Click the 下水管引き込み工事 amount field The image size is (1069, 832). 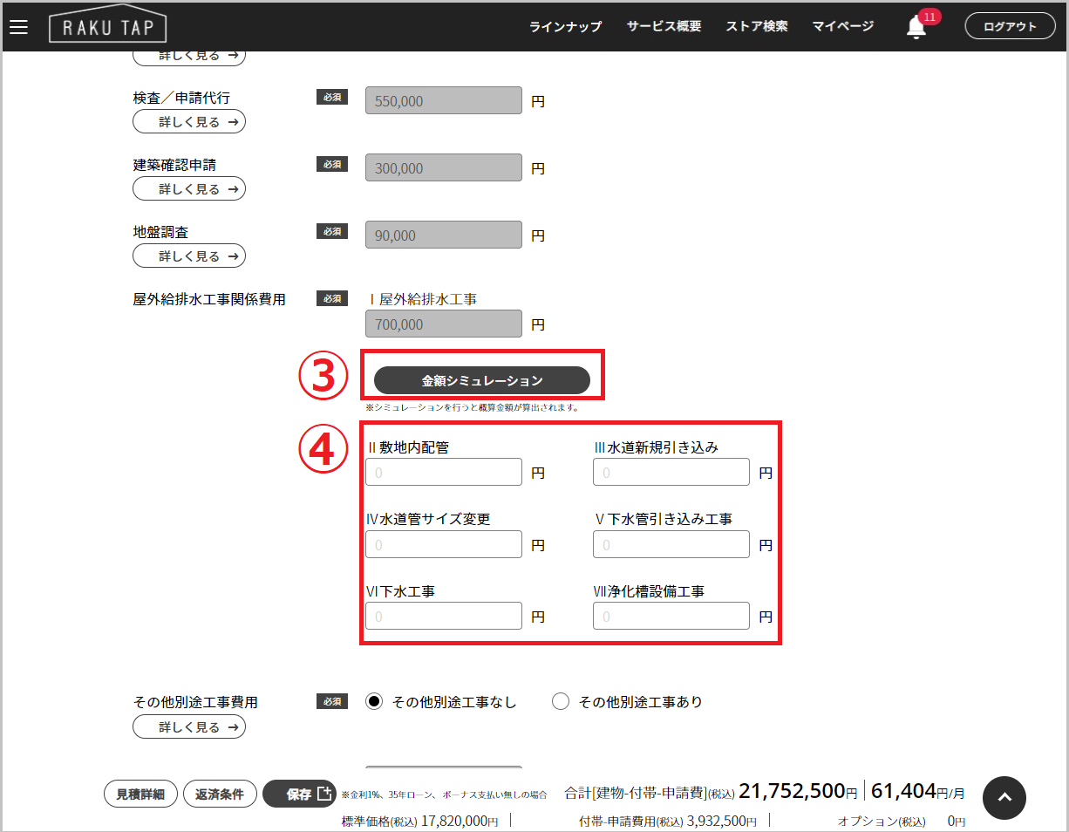click(x=671, y=544)
